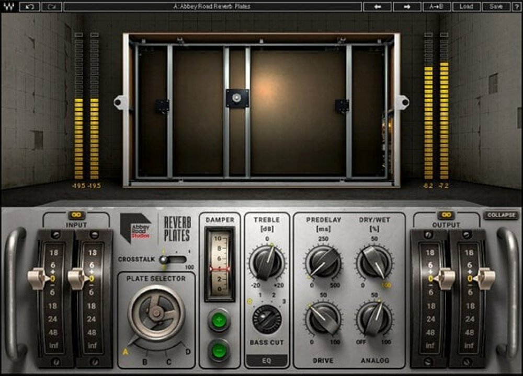Toggle the EQ button under Bass Cut
This screenshot has width=523, height=376.
click(x=267, y=360)
